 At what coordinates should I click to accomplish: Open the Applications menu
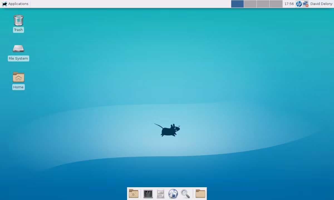coord(15,4)
